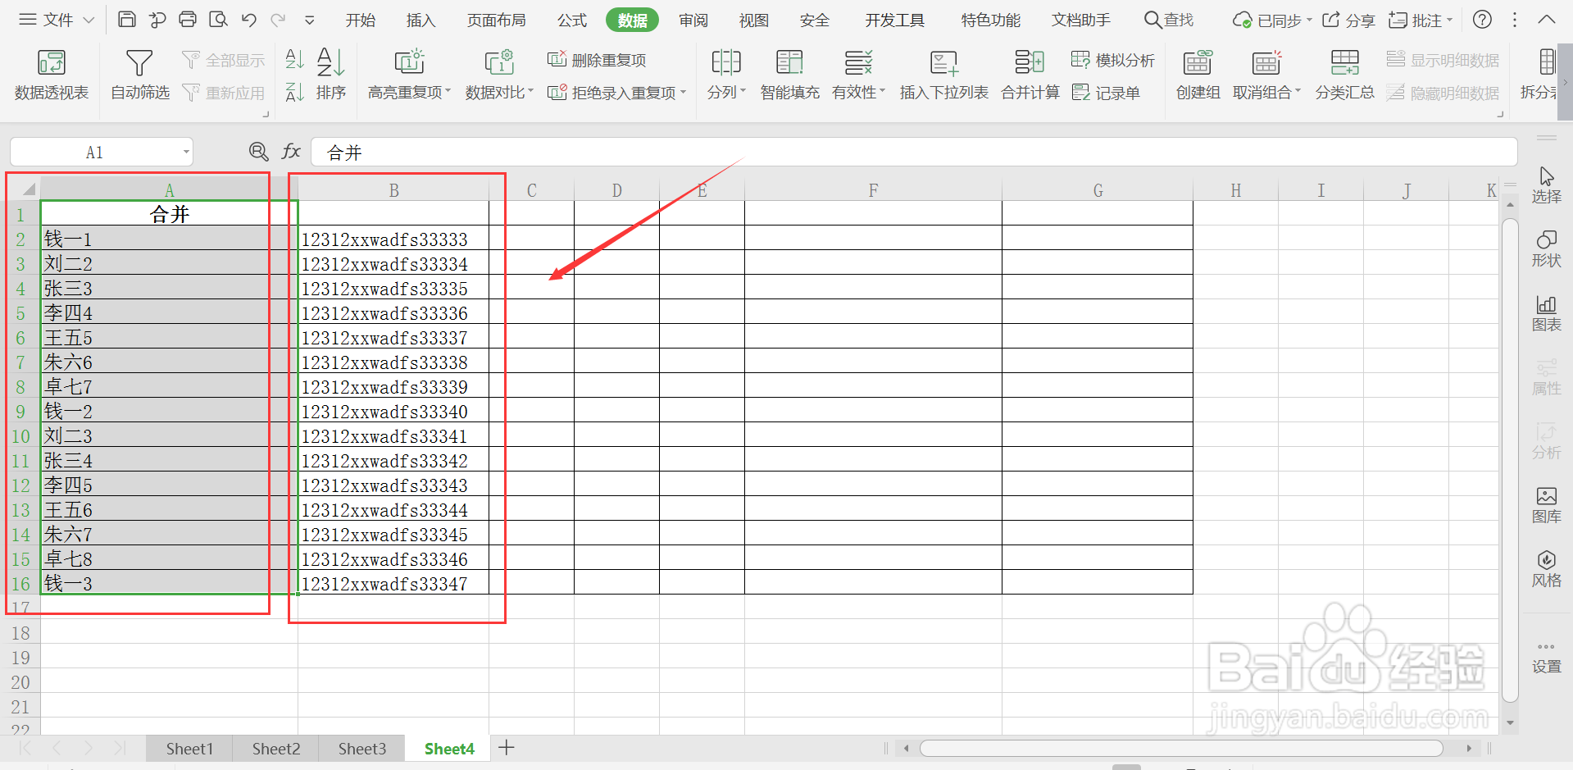Click the print icon in quick toolbar
Image resolution: width=1573 pixels, height=770 pixels.
(x=188, y=20)
